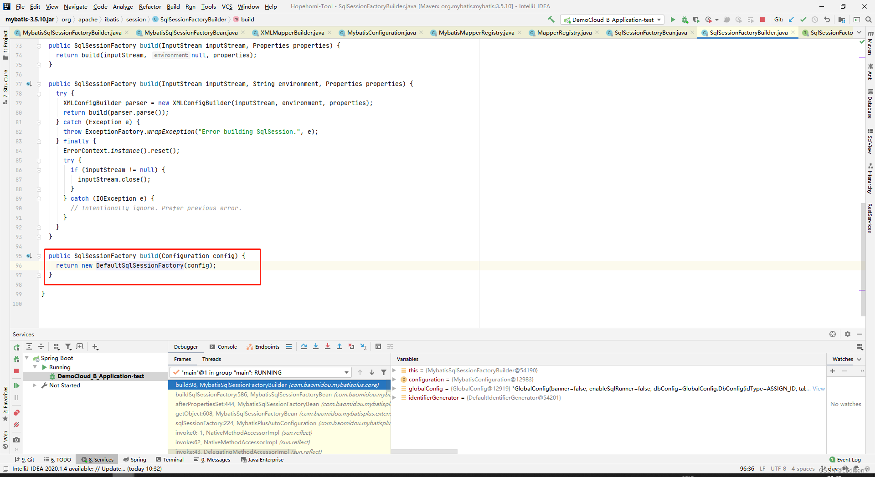Toggle Favorites tool window button
Screen dimensions: 875x477
pyautogui.click(x=5, y=404)
